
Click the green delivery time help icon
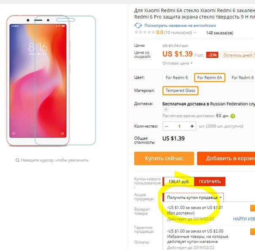[x=233, y=116]
